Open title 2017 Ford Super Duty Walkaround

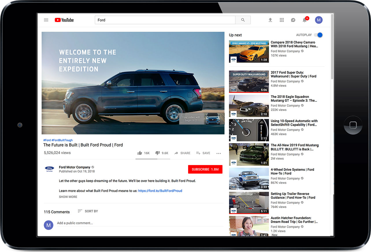(293, 74)
